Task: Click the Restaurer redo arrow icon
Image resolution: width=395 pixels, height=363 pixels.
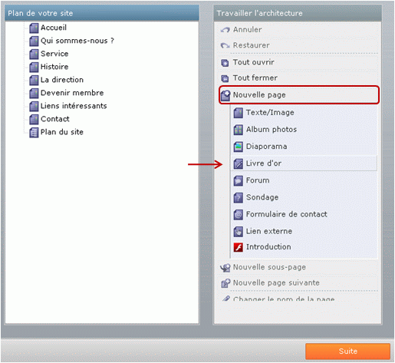Action: (225, 45)
